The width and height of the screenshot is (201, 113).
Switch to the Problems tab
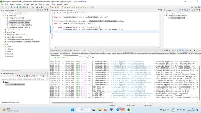[x=54, y=51]
